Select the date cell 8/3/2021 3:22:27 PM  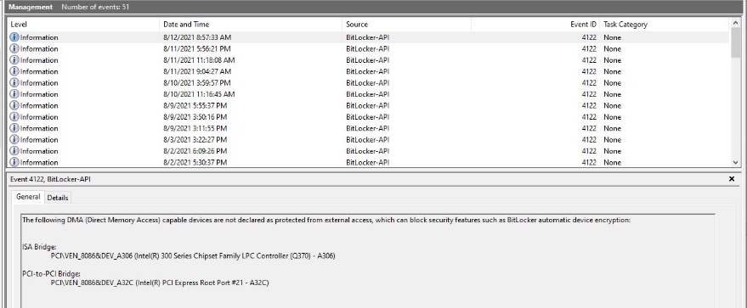[x=195, y=140]
